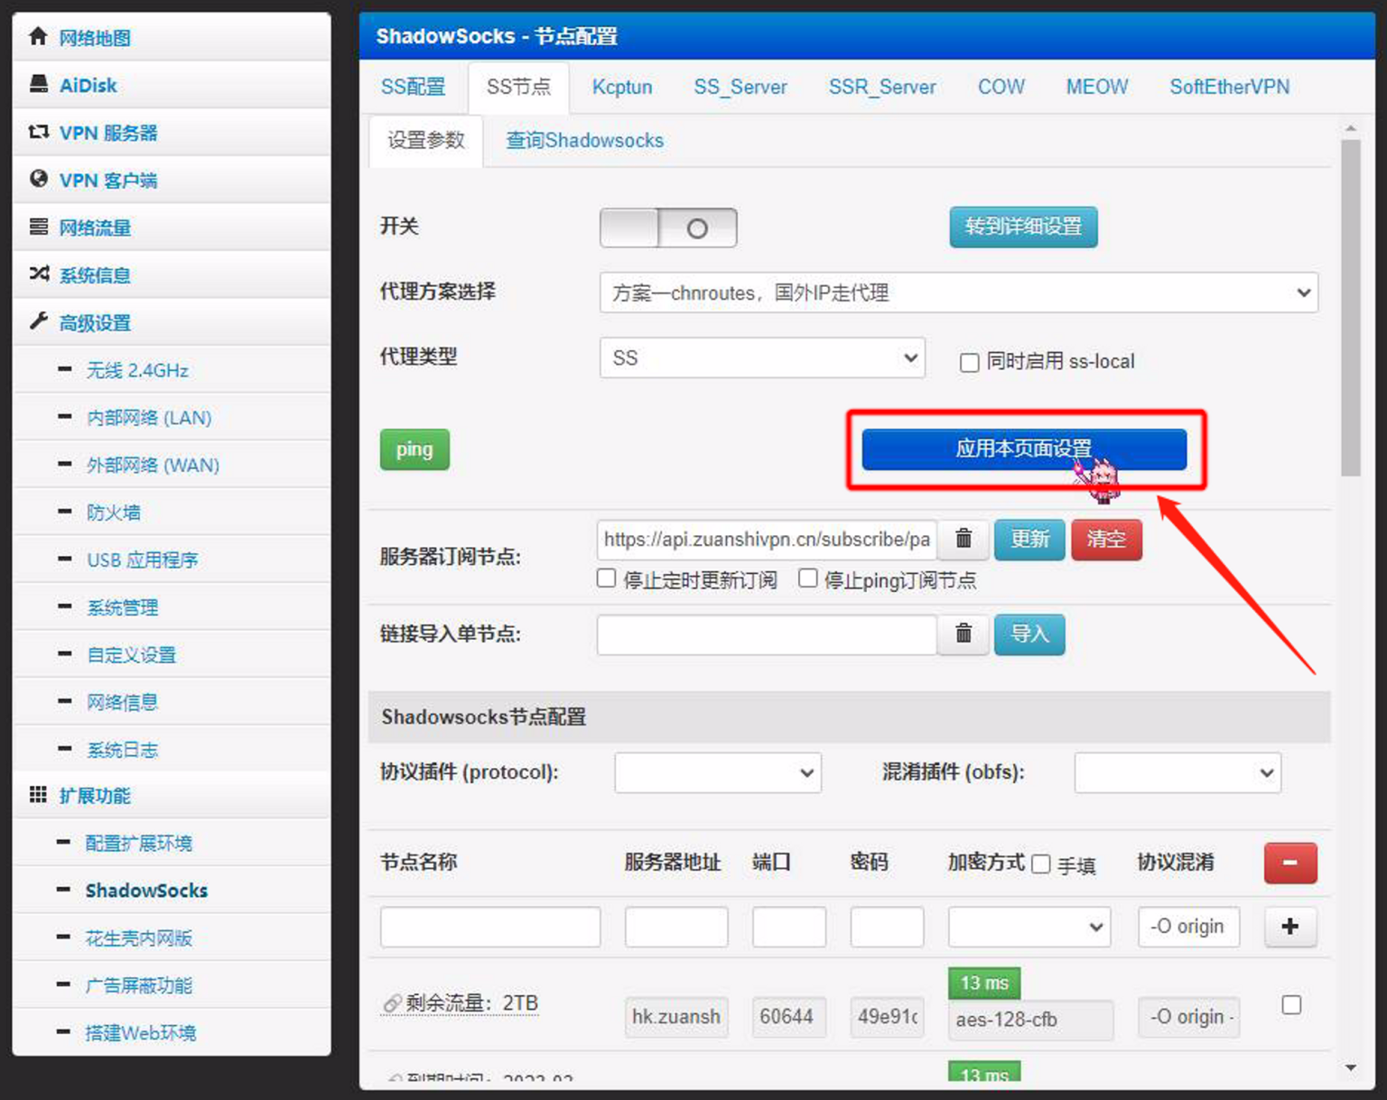Viewport: 1387px width, 1100px height.
Task: Check 停止定时更新订阅
Action: coord(606,578)
